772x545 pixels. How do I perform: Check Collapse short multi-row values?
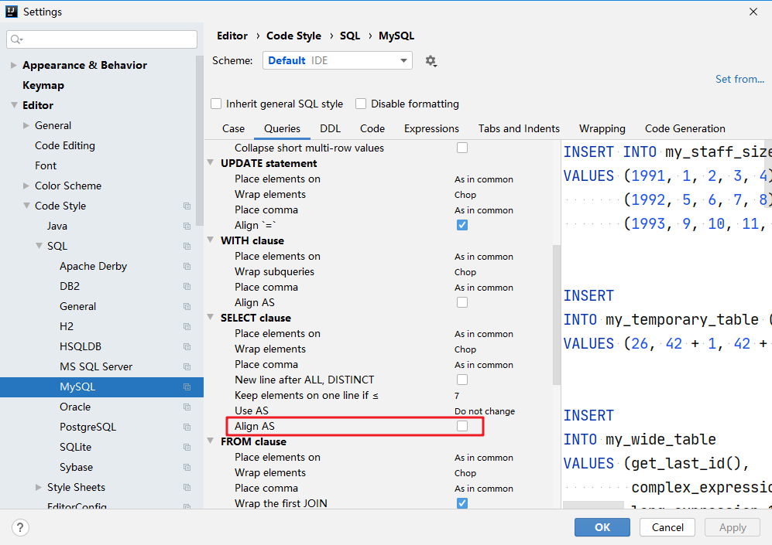(461, 148)
